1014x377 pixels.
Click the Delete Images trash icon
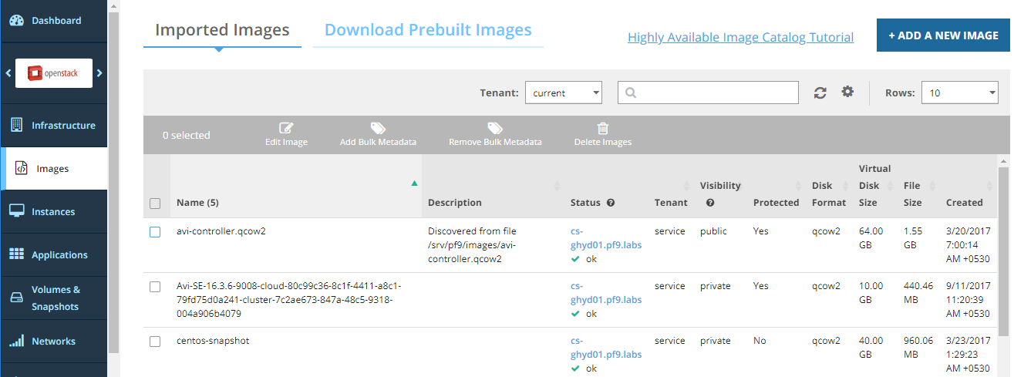pos(603,129)
